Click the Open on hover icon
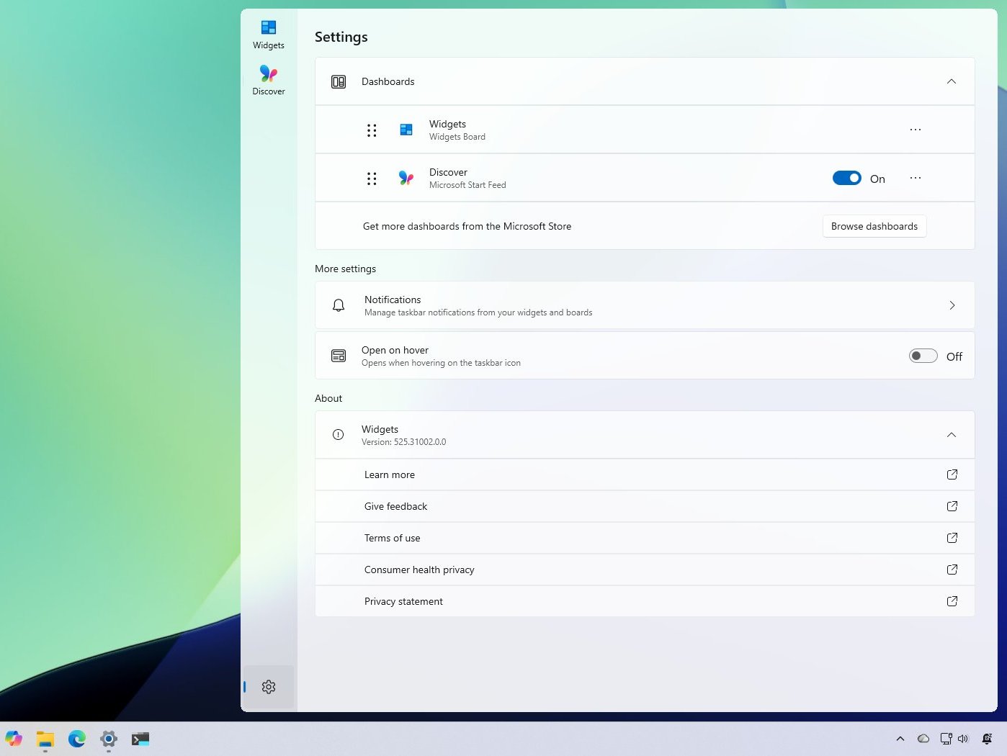This screenshot has height=756, width=1007. (x=338, y=355)
